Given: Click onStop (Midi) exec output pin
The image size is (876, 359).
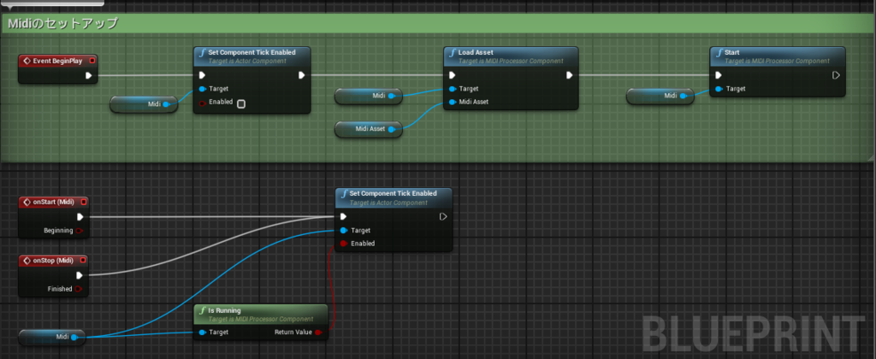Looking at the screenshot, I should pos(80,275).
